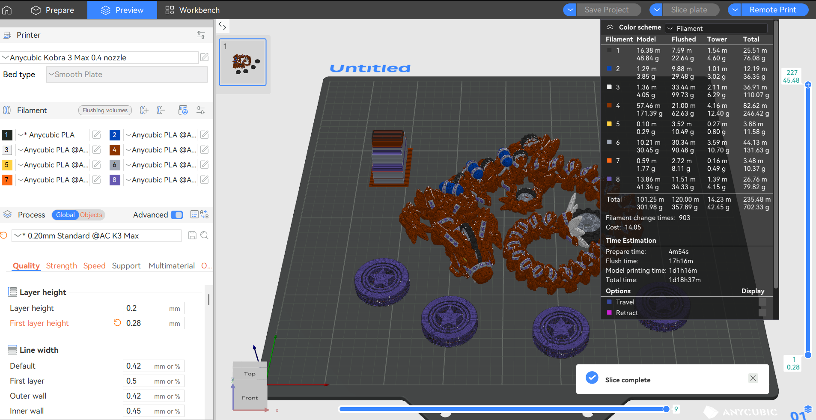The image size is (816, 420).
Task: Collapse the color scheme legend panel
Action: coord(610,27)
